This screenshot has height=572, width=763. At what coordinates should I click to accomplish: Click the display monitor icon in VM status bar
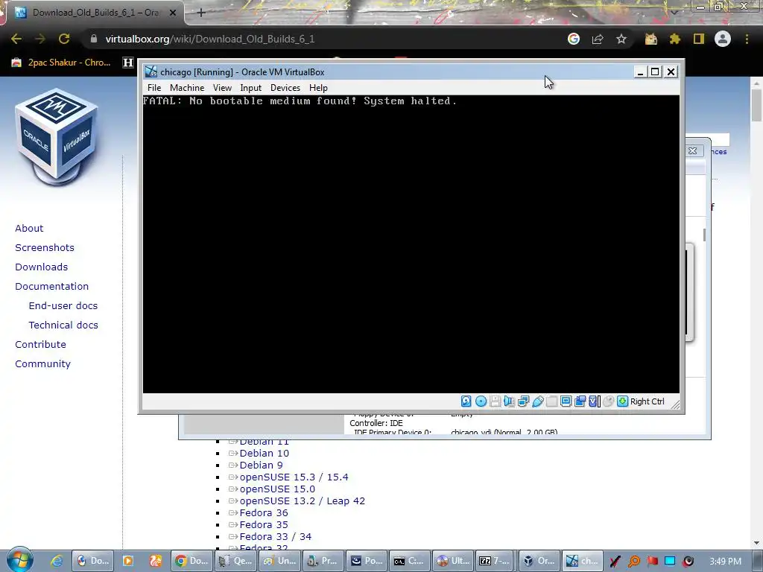pyautogui.click(x=566, y=401)
